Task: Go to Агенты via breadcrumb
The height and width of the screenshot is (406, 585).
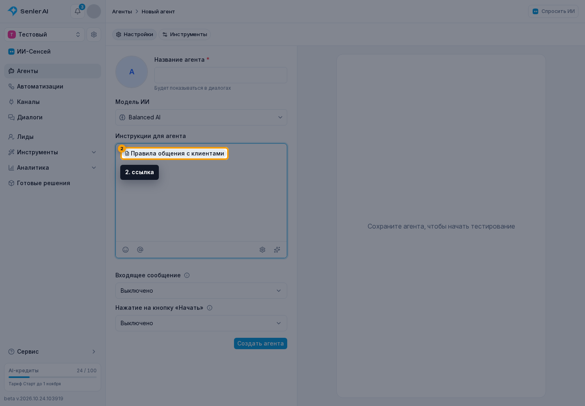Action: (122, 11)
